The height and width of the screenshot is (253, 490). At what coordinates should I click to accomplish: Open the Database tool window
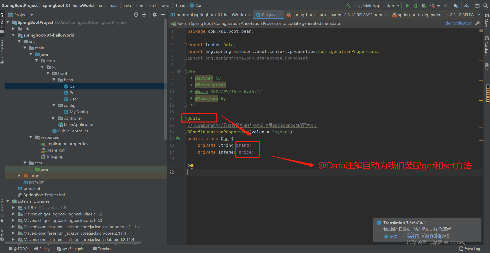[x=487, y=46]
